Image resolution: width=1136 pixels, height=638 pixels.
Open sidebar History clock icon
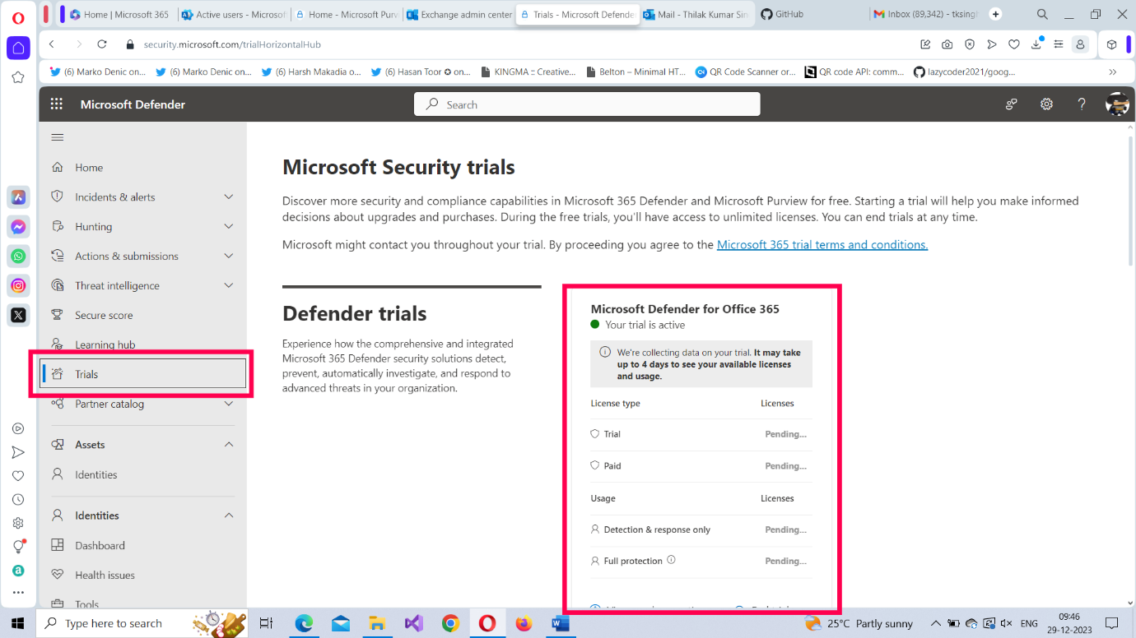pyautogui.click(x=18, y=499)
